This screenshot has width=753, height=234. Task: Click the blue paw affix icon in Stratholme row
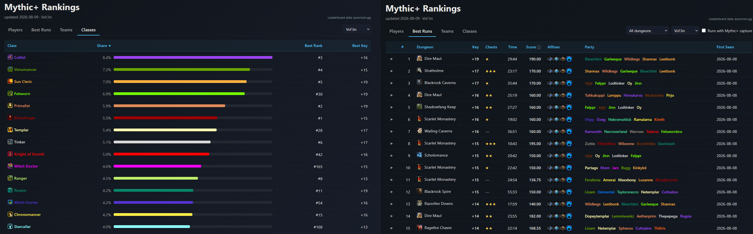point(569,71)
